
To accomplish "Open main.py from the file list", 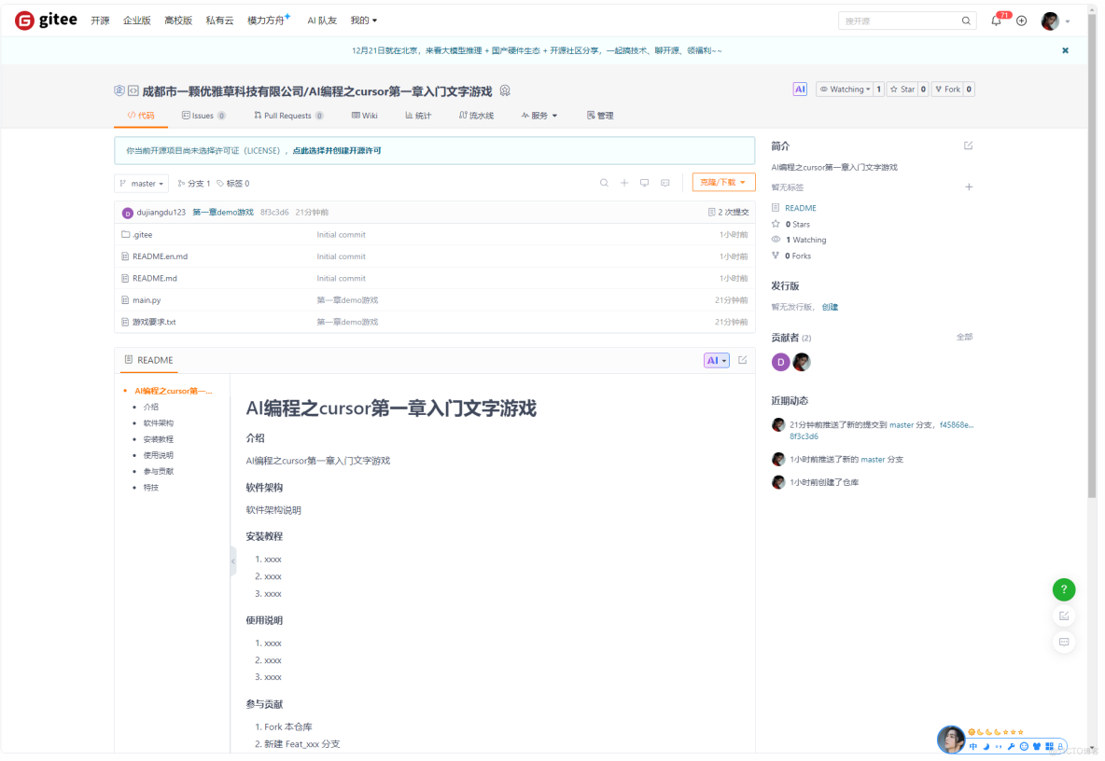I will click(148, 299).
